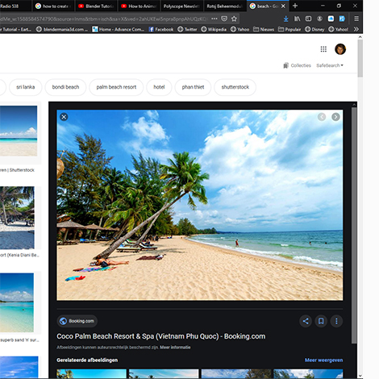Expand the Nieuws bookmark folder
The width and height of the screenshot is (379, 379).
tap(264, 29)
